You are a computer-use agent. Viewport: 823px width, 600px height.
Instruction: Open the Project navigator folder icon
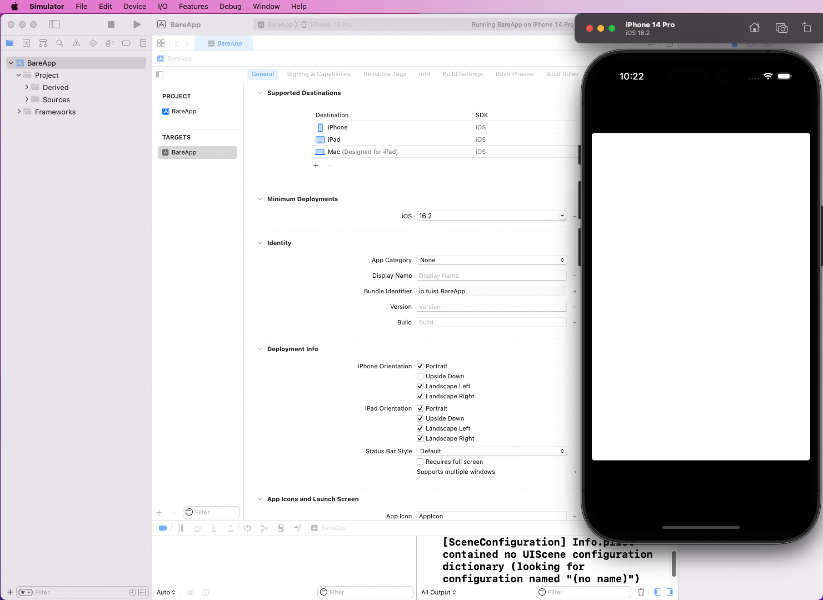click(9, 43)
